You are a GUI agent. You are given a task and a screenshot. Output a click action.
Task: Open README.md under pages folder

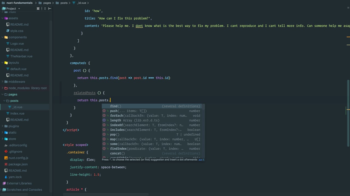[x=19, y=120]
